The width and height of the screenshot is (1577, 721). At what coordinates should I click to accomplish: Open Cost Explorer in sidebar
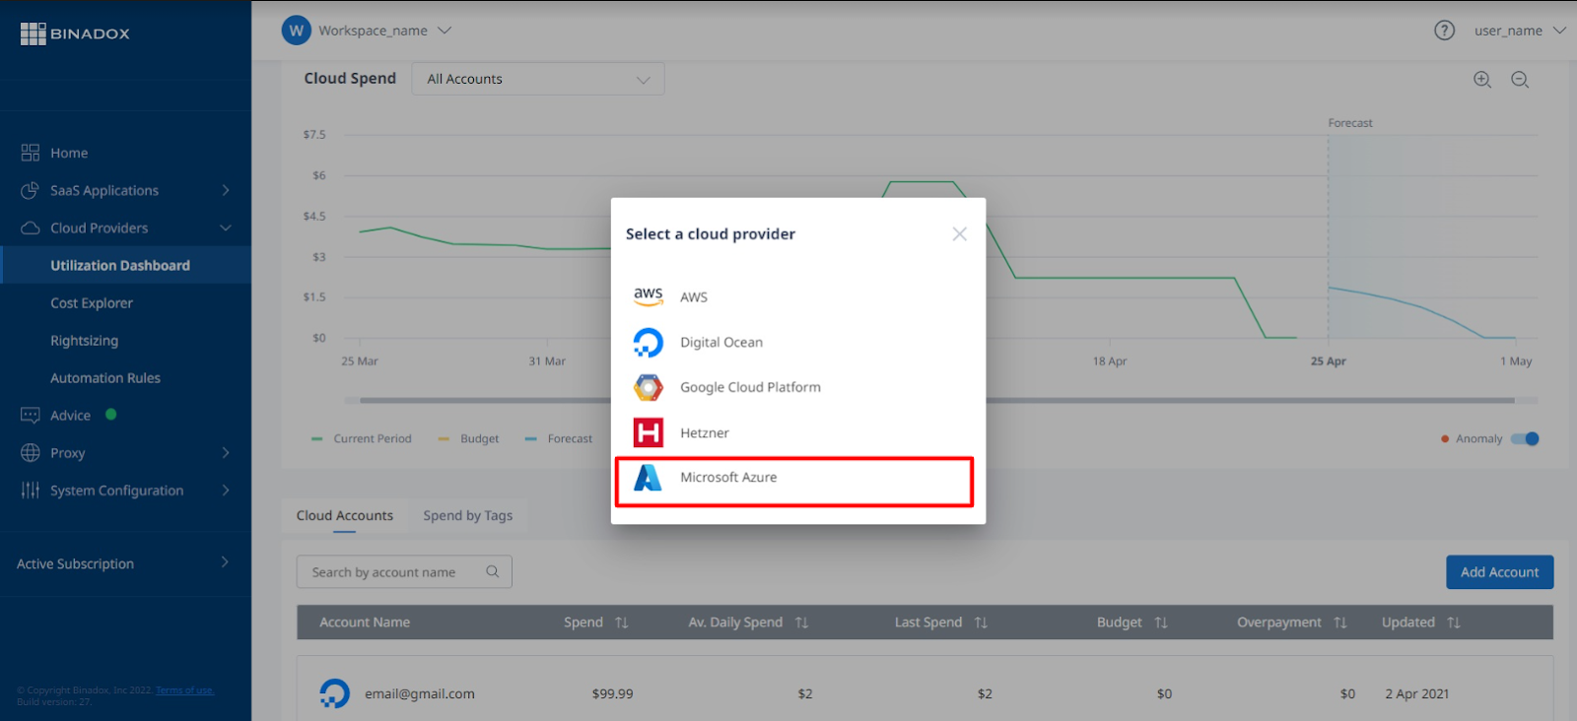click(92, 302)
